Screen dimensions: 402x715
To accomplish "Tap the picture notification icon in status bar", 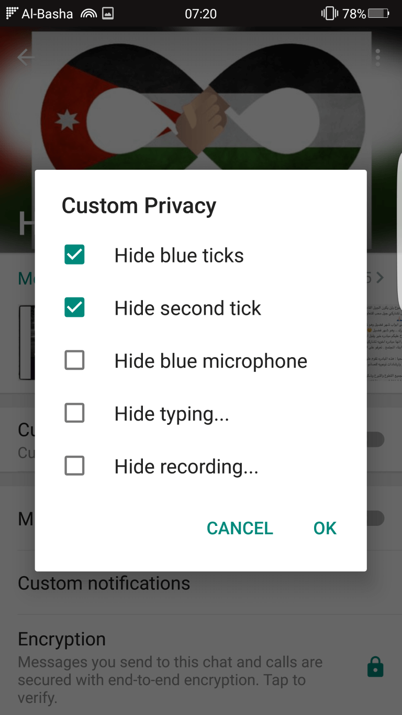I will (x=107, y=14).
